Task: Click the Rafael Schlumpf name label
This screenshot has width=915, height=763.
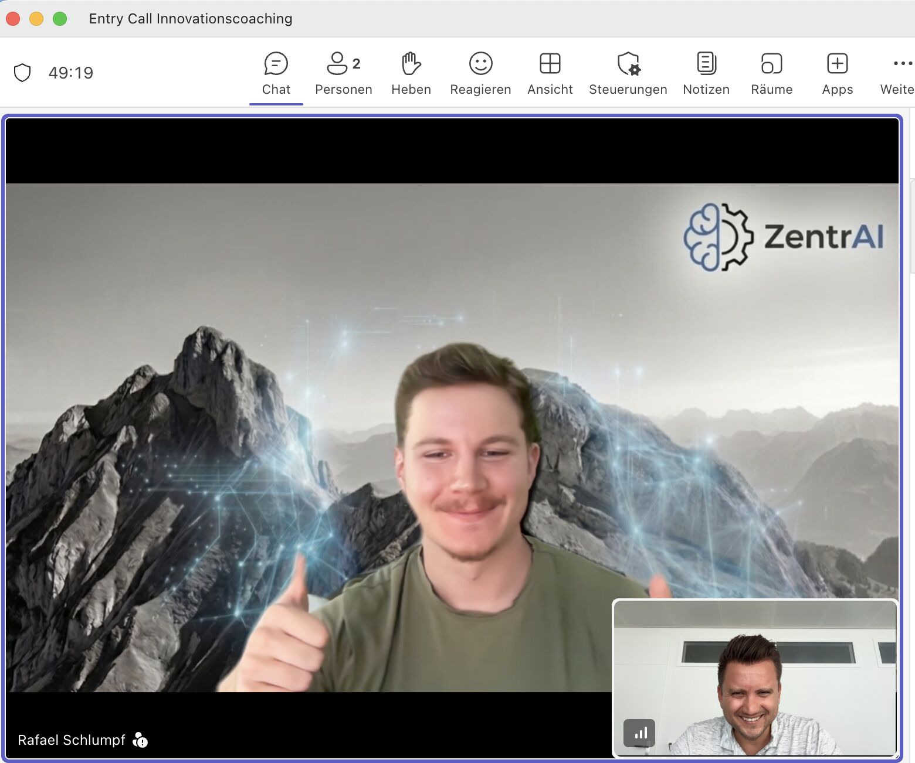Action: pos(72,740)
